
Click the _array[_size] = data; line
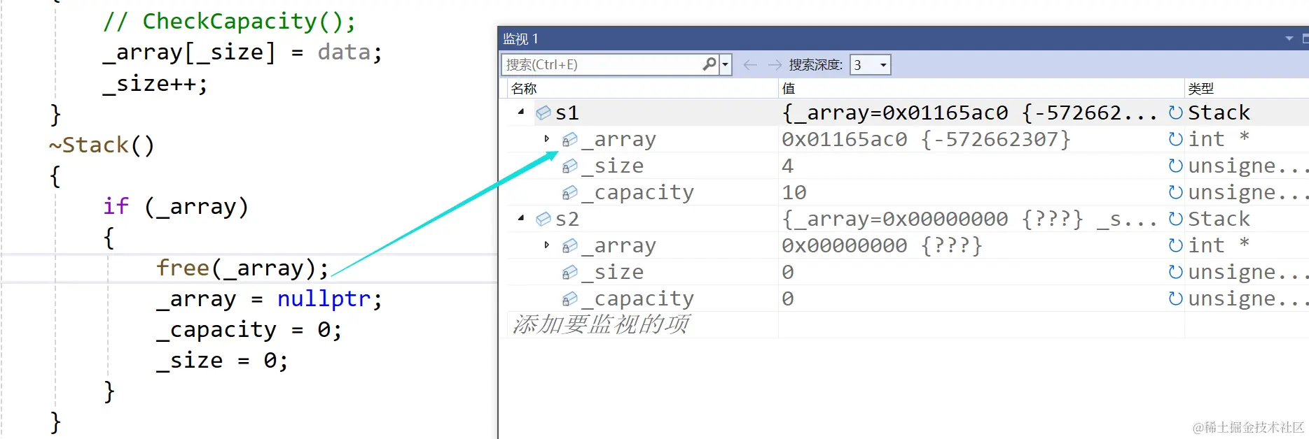(242, 52)
